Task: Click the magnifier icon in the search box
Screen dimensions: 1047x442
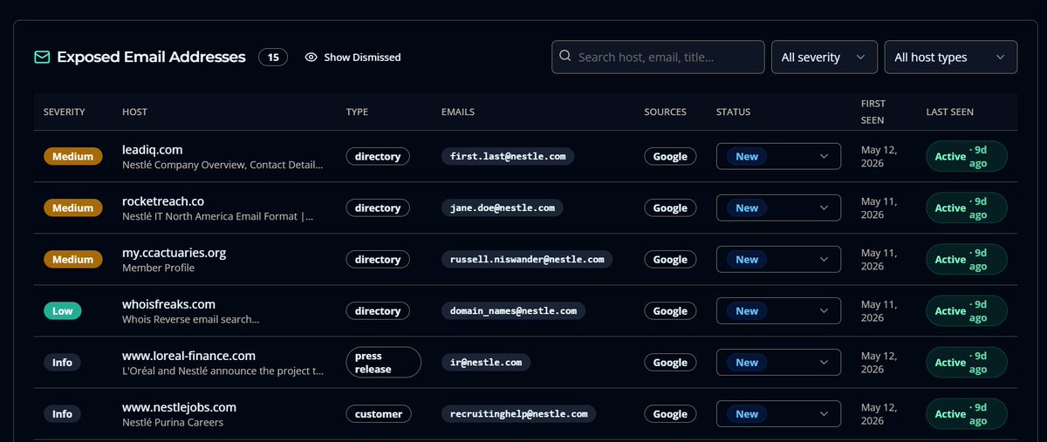Action: click(x=565, y=57)
